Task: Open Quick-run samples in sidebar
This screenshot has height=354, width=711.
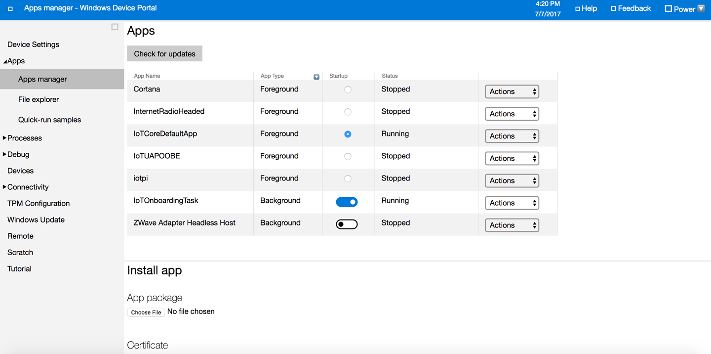Action: [x=49, y=120]
